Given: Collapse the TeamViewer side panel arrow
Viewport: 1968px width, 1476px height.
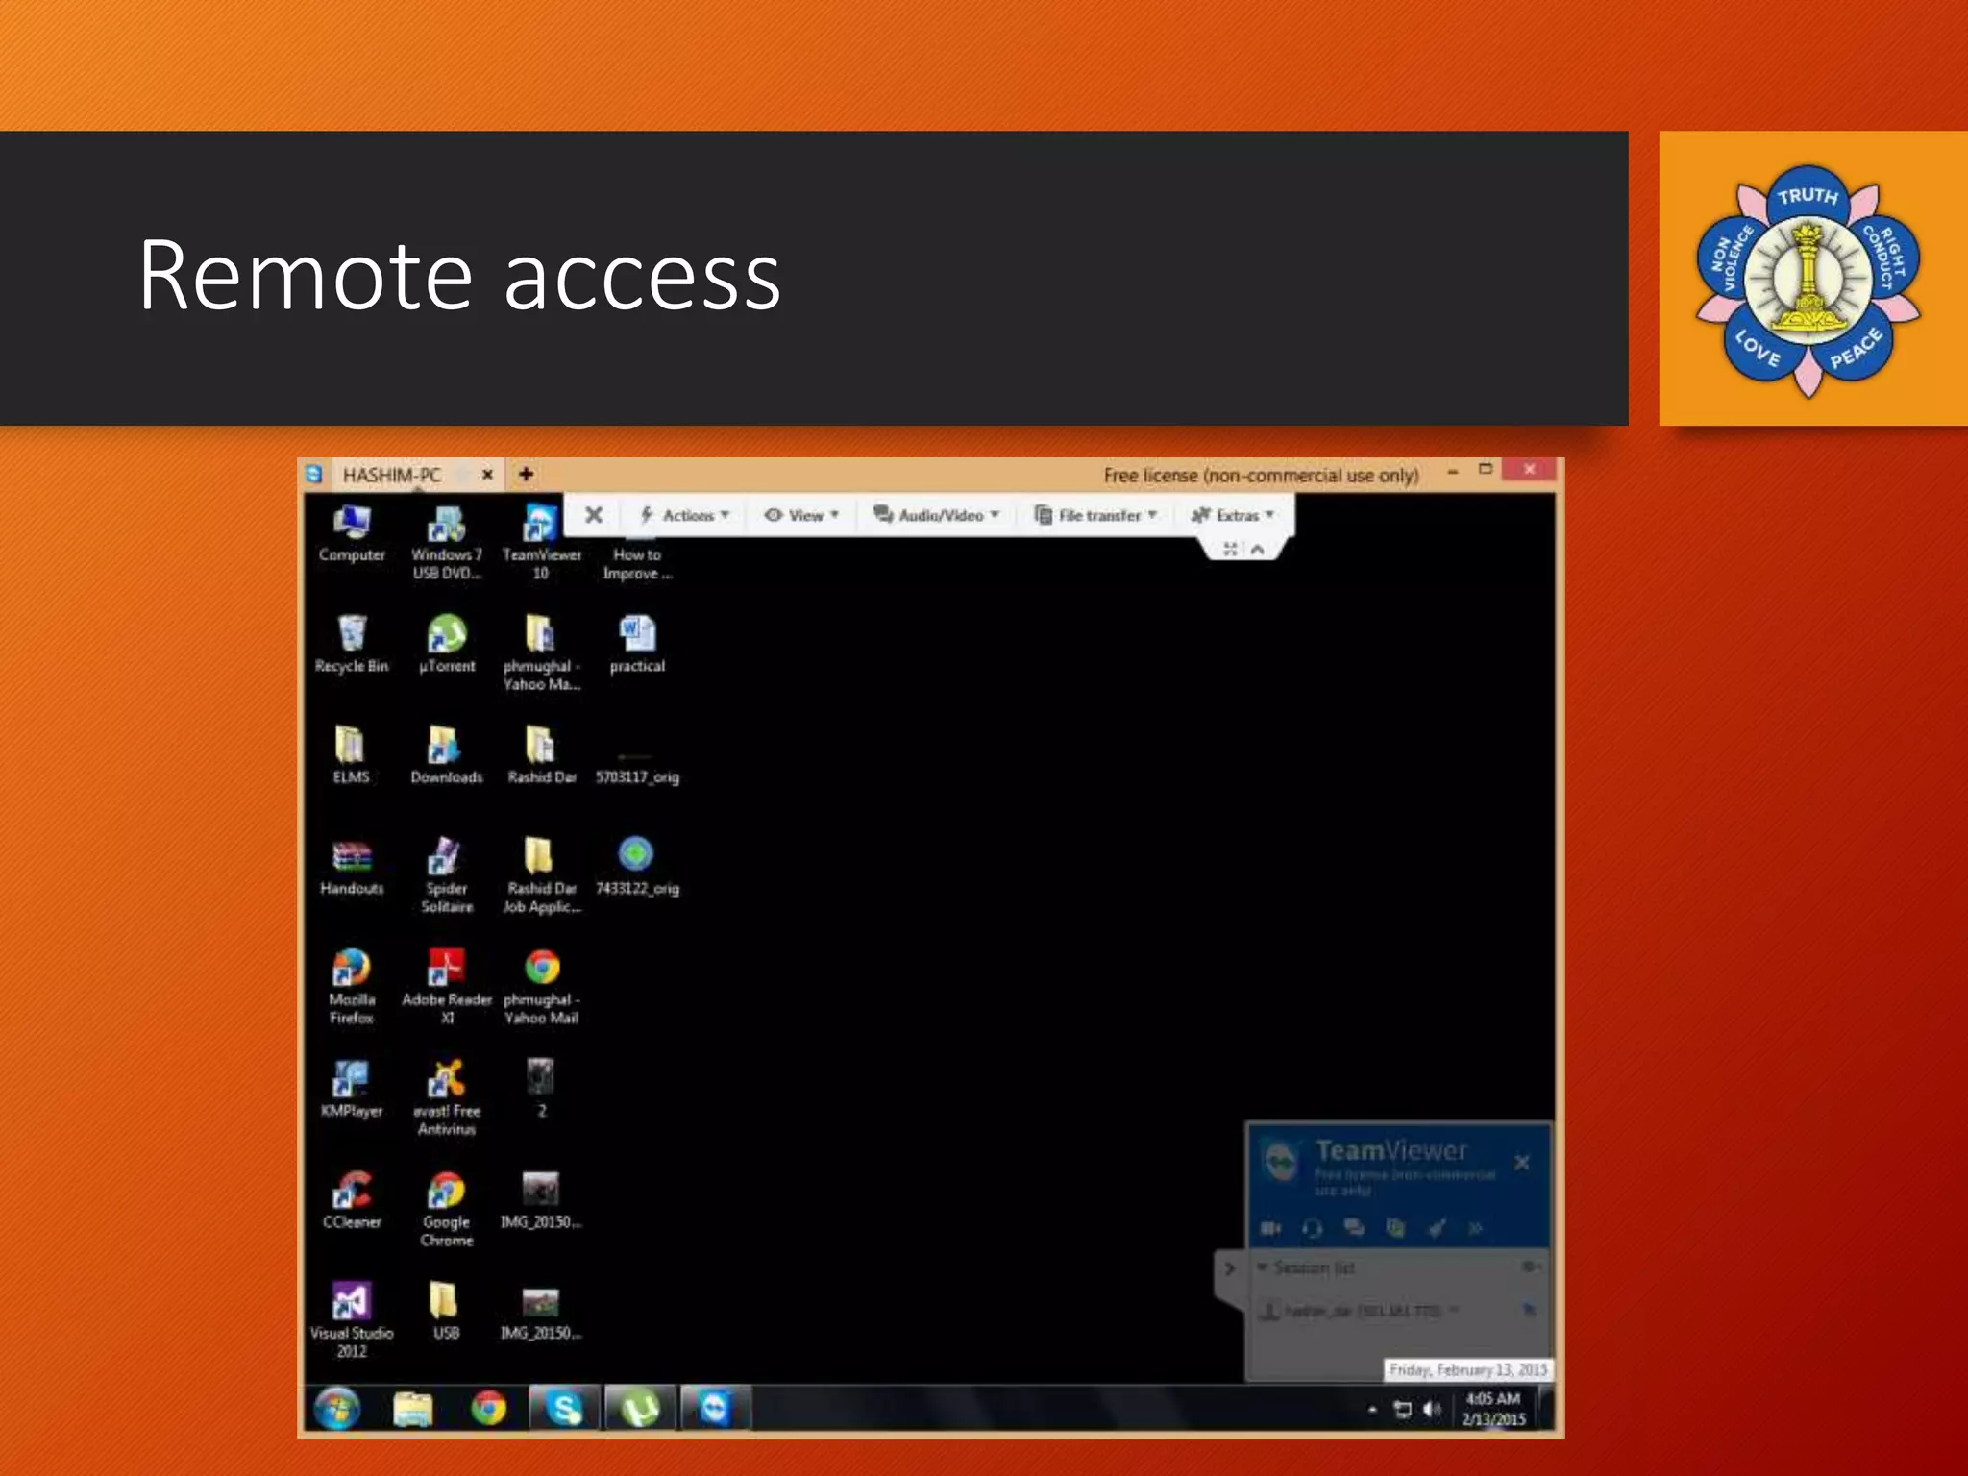Looking at the screenshot, I should [x=1230, y=1269].
